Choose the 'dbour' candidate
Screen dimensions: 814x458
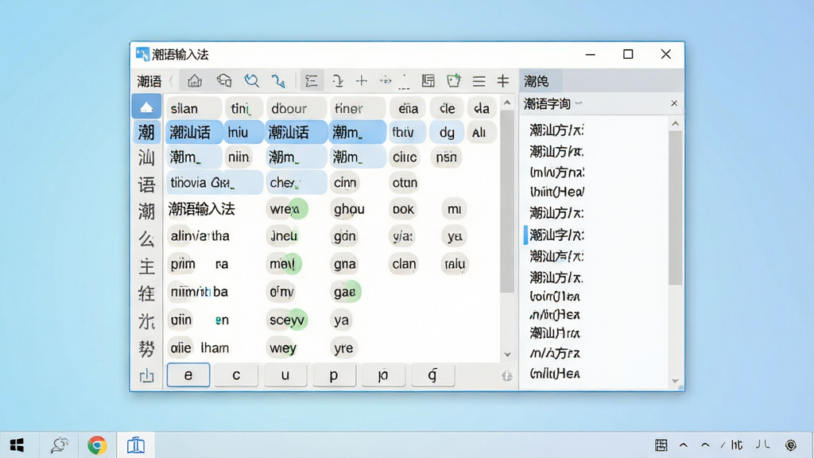click(x=296, y=108)
